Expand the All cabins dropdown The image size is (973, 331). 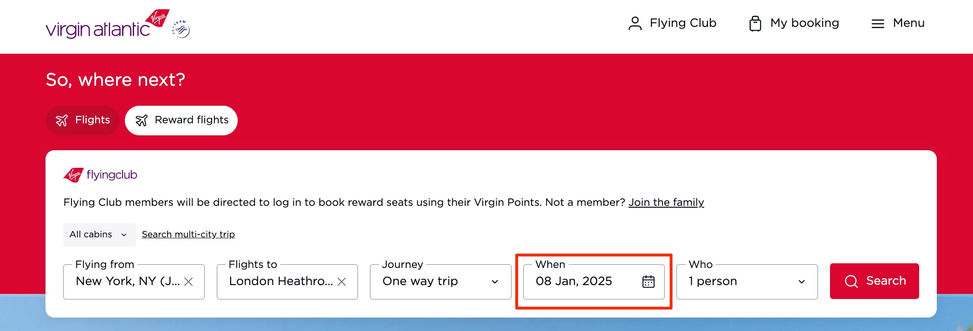(x=99, y=235)
